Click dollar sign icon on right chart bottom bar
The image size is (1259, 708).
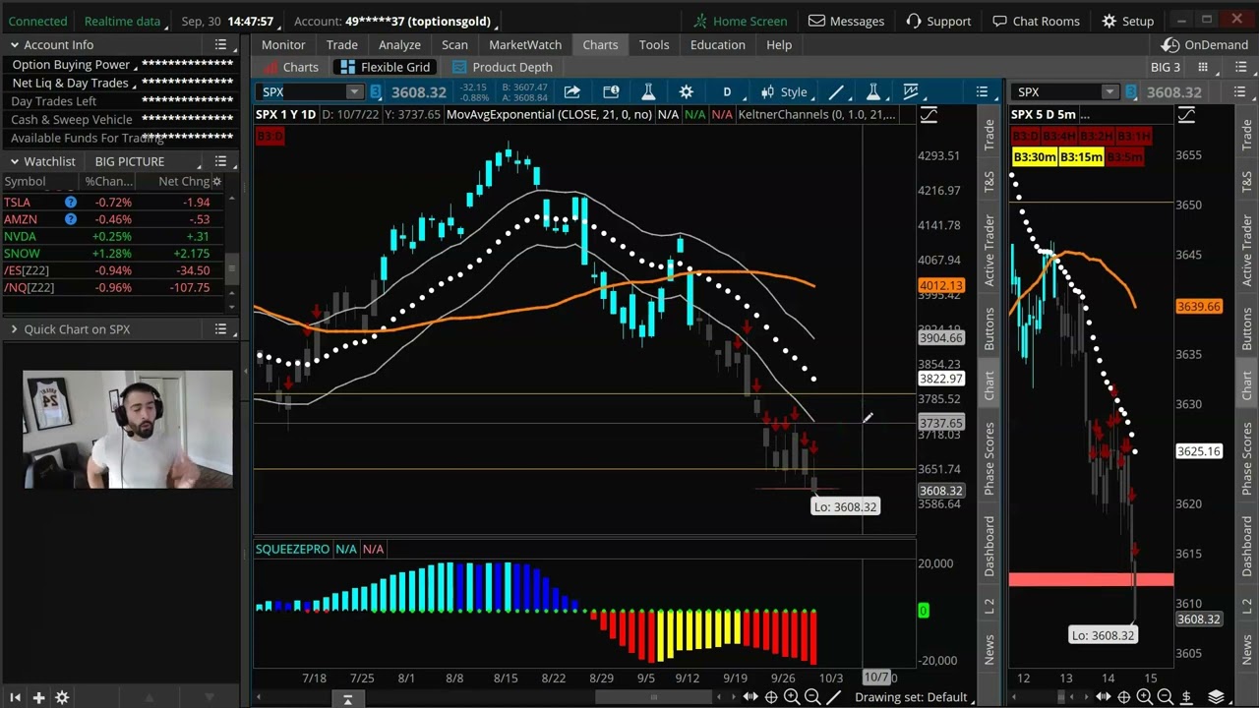[x=1186, y=697]
